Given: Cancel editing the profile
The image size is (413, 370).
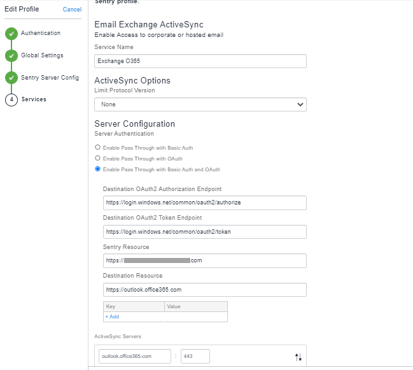Looking at the screenshot, I should click(x=72, y=10).
